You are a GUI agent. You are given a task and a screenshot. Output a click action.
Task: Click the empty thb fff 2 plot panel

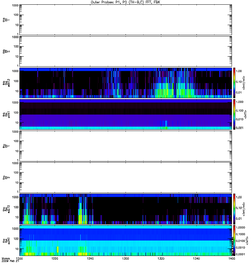tap(125, 51)
